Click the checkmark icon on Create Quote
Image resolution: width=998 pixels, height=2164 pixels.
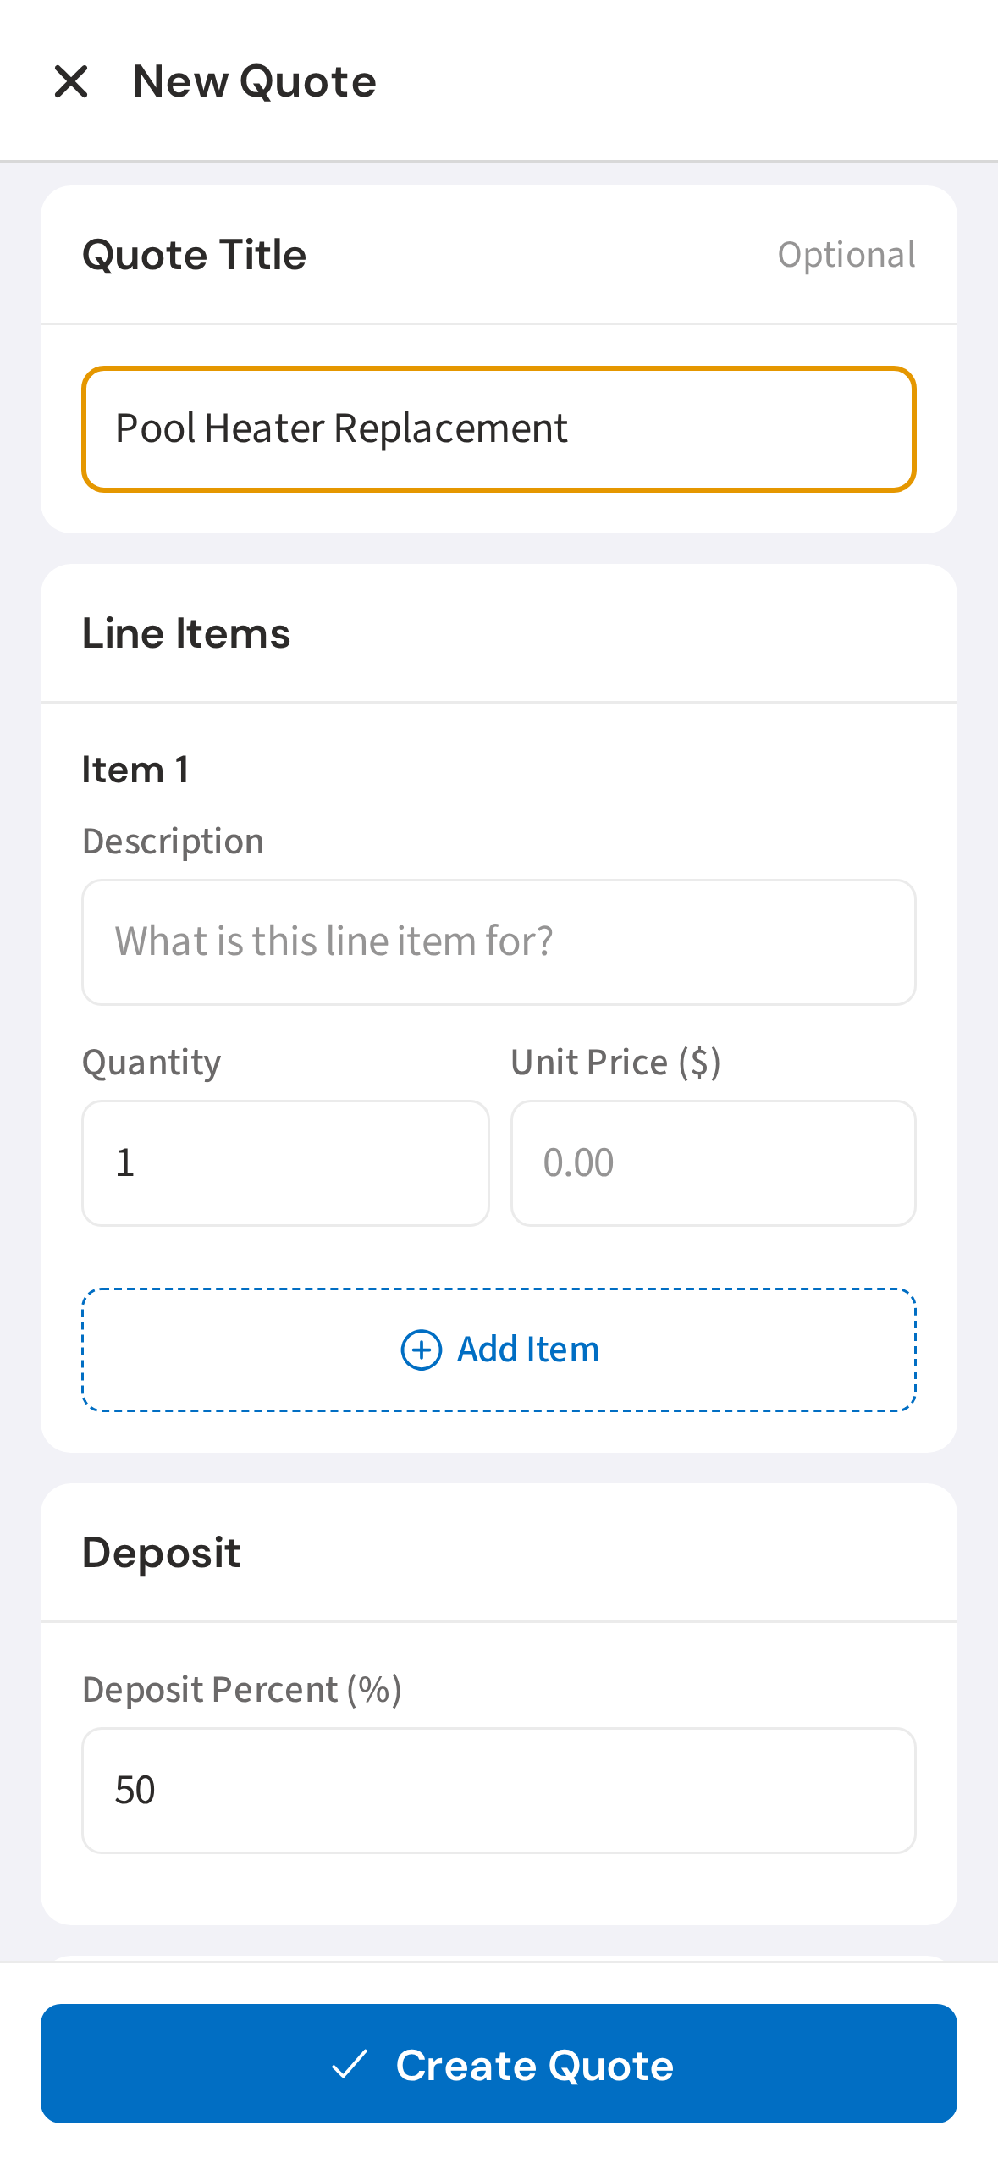tap(350, 2064)
